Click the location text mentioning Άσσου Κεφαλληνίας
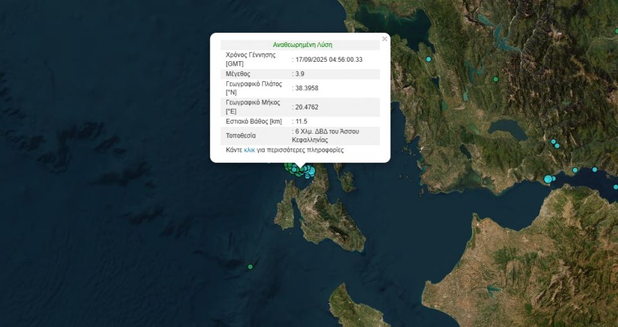Screen dimensions: 618x327 [x=326, y=135]
